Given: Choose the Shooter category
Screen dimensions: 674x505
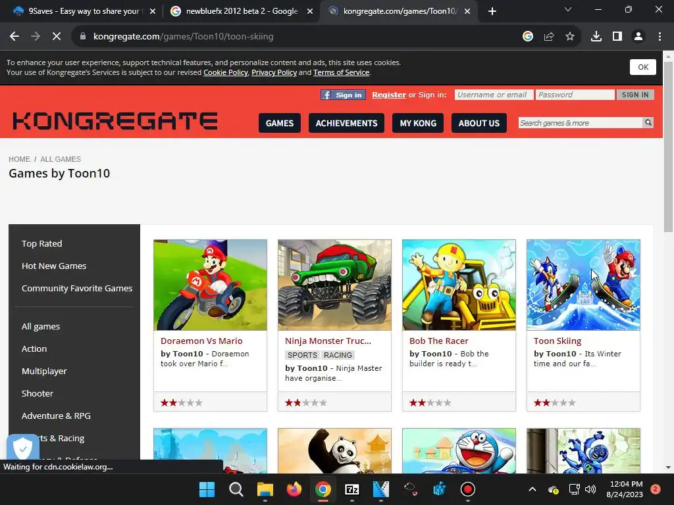Looking at the screenshot, I should point(38,393).
